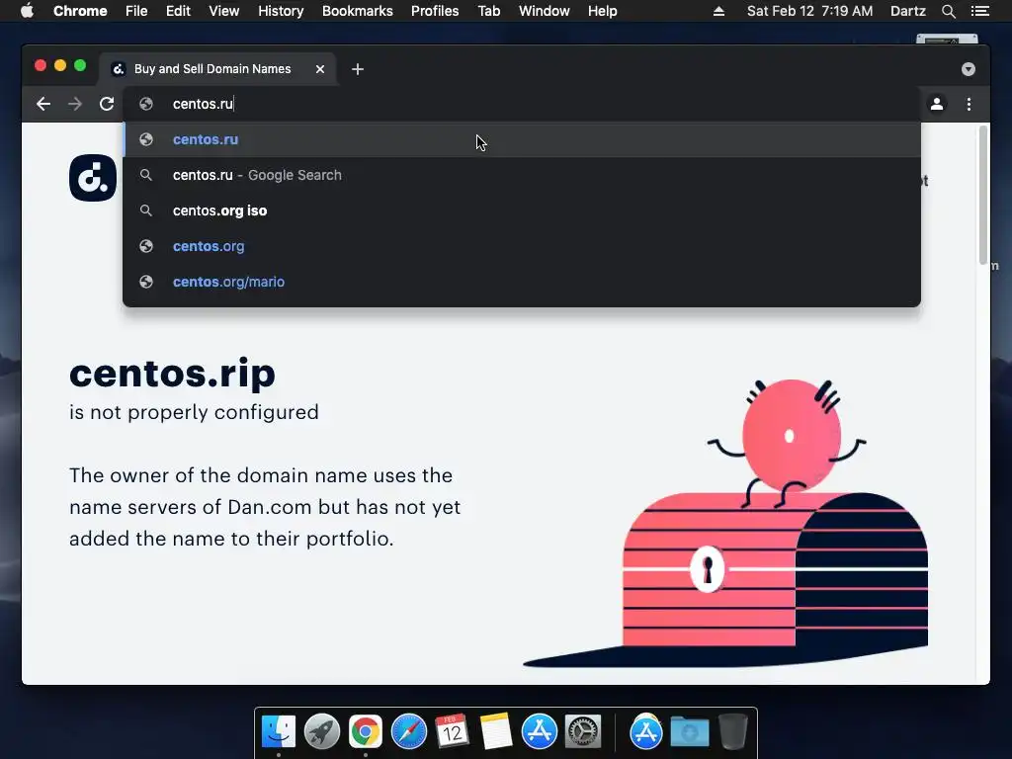Open the Trash from the Dock
Screen dimensions: 1012x759
733,731
